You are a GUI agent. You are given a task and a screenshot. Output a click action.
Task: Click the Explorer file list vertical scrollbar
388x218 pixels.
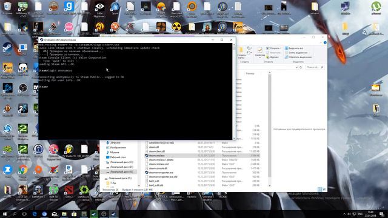[x=269, y=125]
